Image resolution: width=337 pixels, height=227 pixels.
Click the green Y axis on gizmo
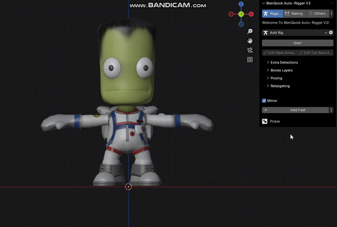[x=241, y=14]
